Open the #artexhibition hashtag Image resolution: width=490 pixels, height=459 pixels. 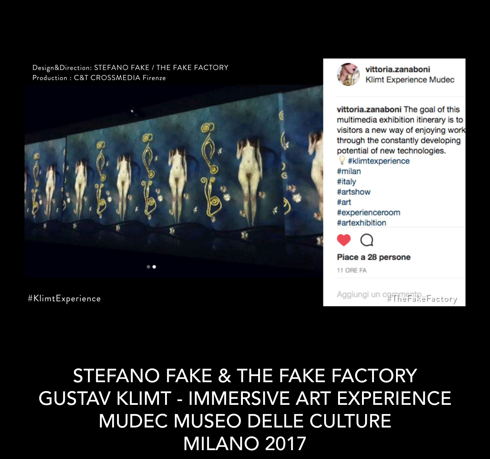tap(361, 223)
